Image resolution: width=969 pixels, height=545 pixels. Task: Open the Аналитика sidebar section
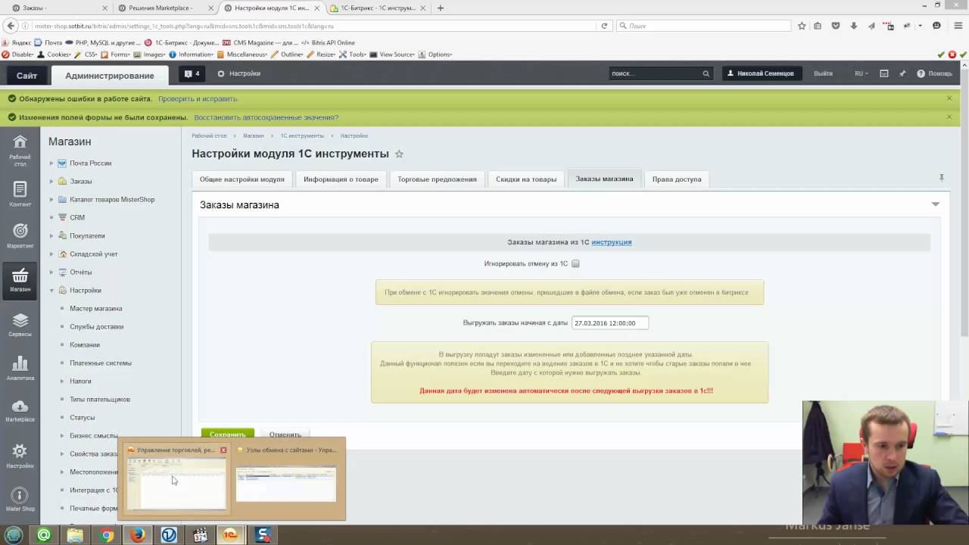(x=20, y=368)
